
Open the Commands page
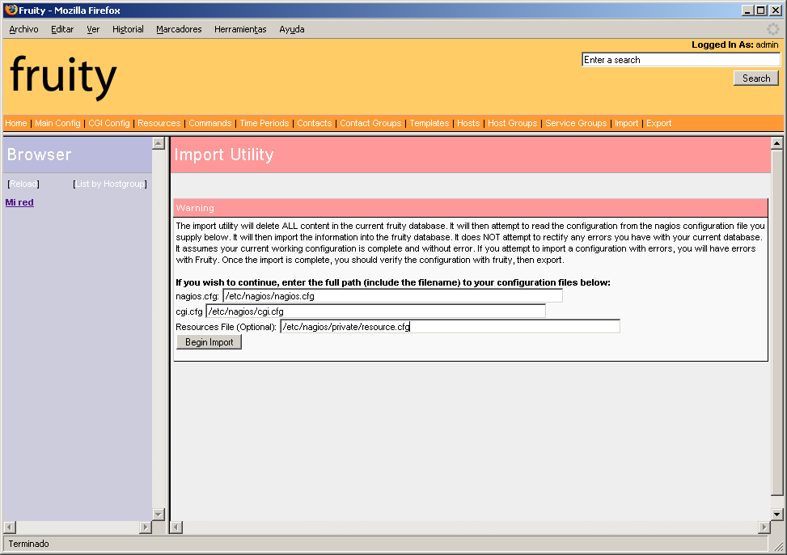(x=209, y=123)
